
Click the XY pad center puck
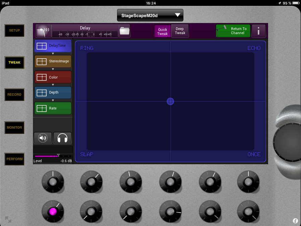pyautogui.click(x=170, y=101)
